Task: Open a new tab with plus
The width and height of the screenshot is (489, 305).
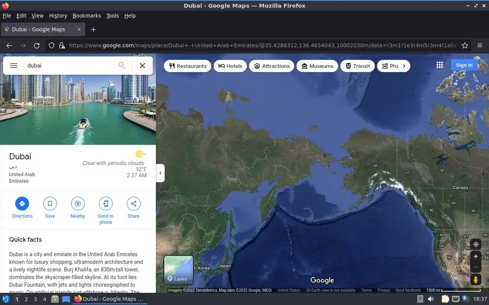Action: 93,29
